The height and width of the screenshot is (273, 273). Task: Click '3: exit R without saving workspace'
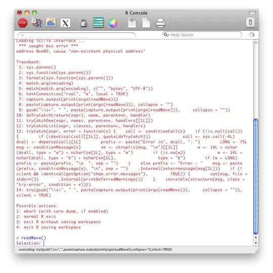pos(59,222)
